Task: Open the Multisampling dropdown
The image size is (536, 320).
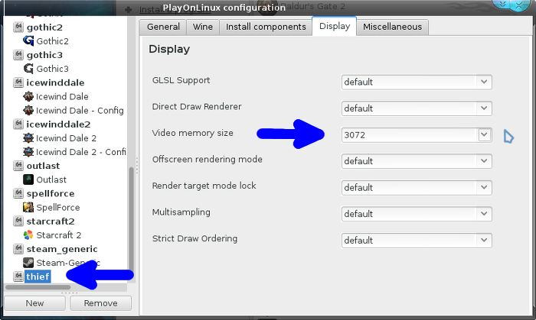Action: pyautogui.click(x=417, y=214)
